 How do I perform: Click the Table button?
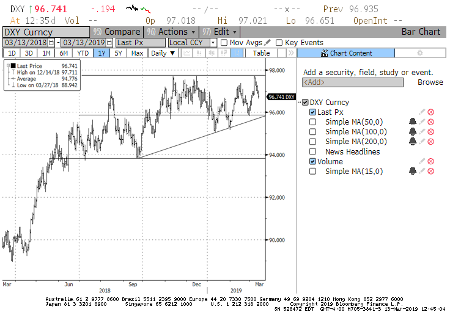(261, 53)
